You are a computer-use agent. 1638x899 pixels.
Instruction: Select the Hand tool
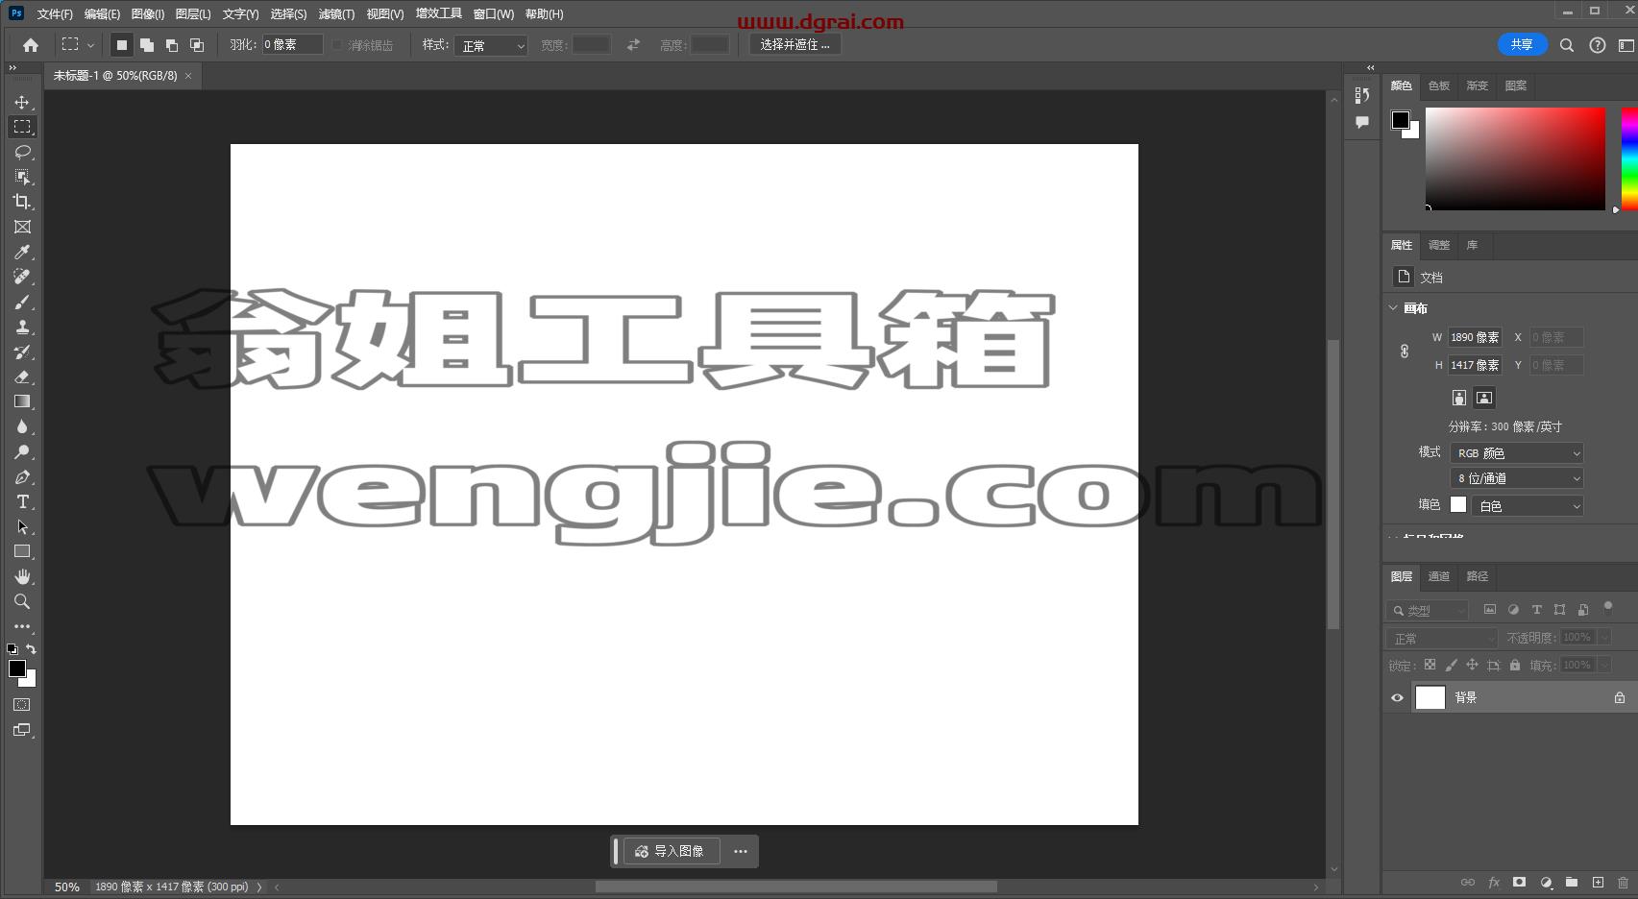click(22, 576)
